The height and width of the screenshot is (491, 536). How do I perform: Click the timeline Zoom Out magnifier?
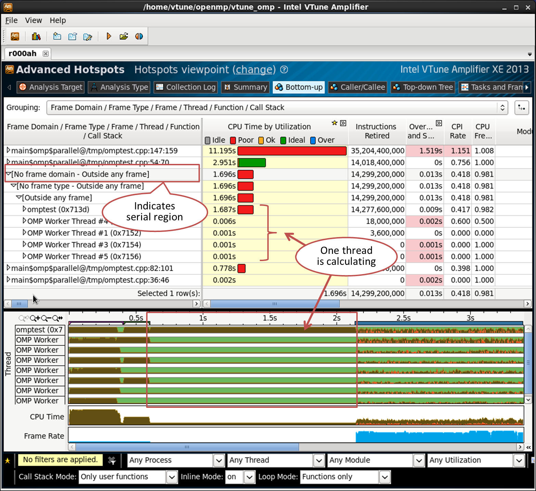click(x=46, y=319)
